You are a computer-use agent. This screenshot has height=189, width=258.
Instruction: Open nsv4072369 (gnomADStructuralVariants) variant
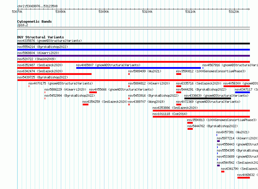point(208,102)
